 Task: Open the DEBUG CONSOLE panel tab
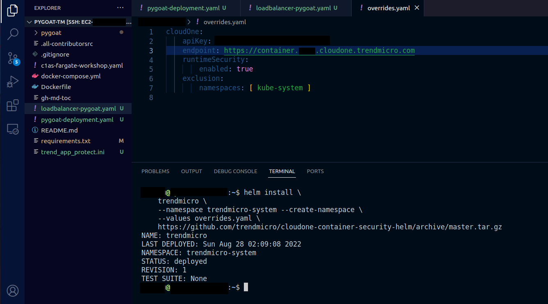[x=236, y=171]
